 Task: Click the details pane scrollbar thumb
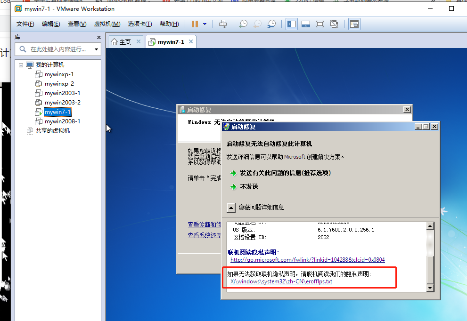pos(430,270)
